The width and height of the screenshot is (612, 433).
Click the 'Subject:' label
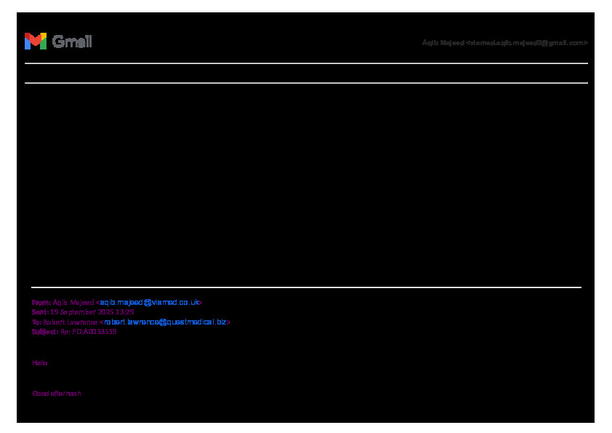(x=44, y=331)
